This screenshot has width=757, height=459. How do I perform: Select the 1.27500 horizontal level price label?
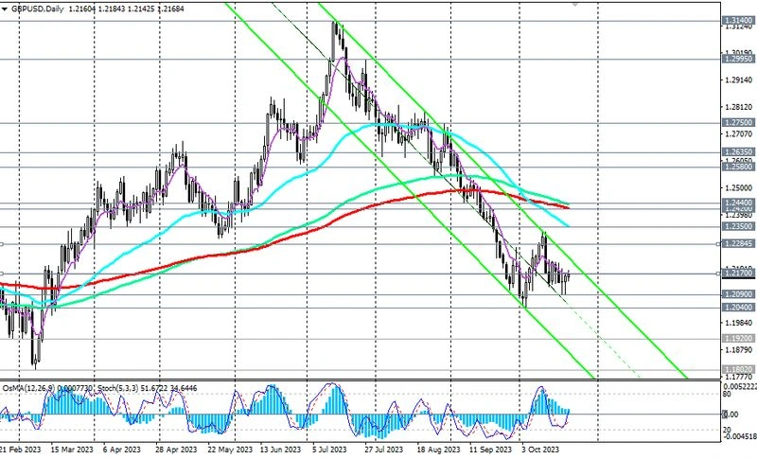click(x=739, y=123)
